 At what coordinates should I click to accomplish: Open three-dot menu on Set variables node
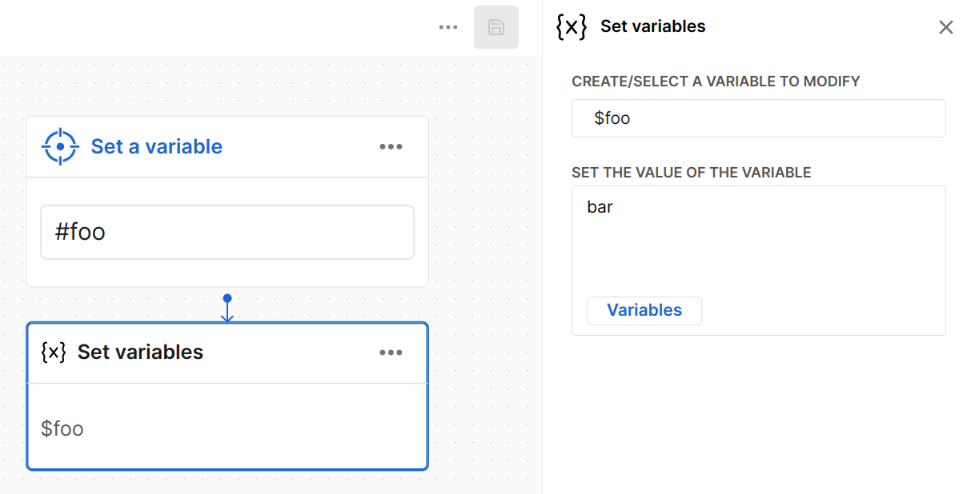[391, 353]
